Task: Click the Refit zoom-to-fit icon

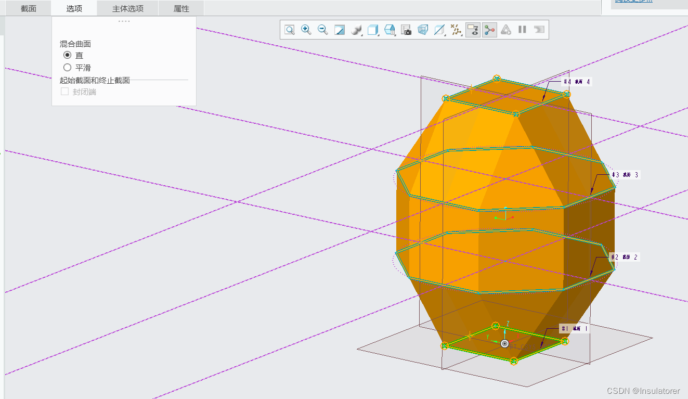Action: pos(290,30)
